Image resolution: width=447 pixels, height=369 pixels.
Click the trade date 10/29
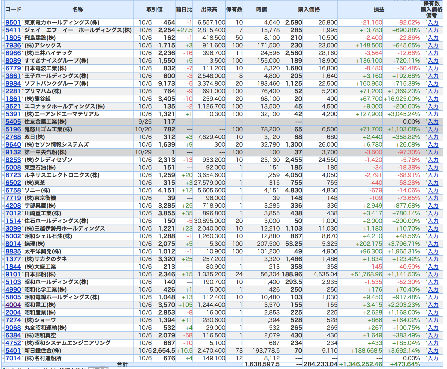143,152
